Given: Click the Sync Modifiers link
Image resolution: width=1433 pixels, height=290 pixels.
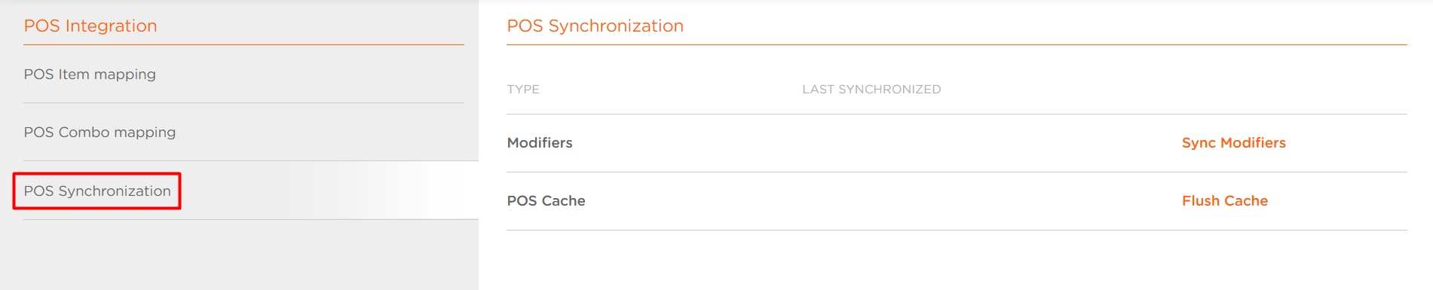Looking at the screenshot, I should click(x=1233, y=142).
